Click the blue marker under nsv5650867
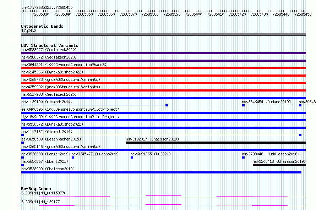The height and width of the screenshot is (210, 316). (x=23, y=165)
